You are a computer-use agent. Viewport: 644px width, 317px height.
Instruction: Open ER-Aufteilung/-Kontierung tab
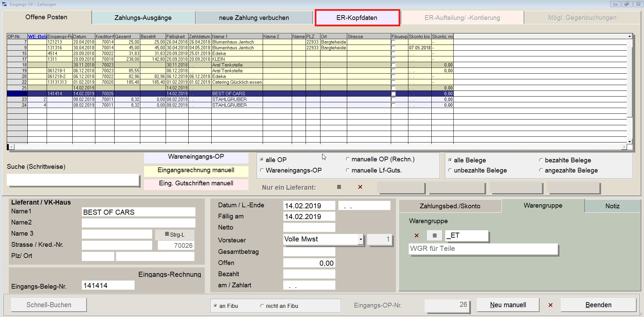click(462, 18)
